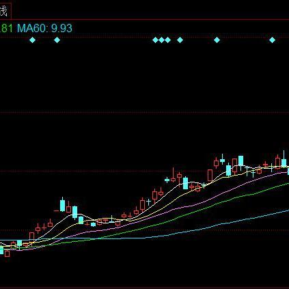Click the MA60: 9.93 indicator label
This screenshot has width=289, height=289.
(x=44, y=28)
